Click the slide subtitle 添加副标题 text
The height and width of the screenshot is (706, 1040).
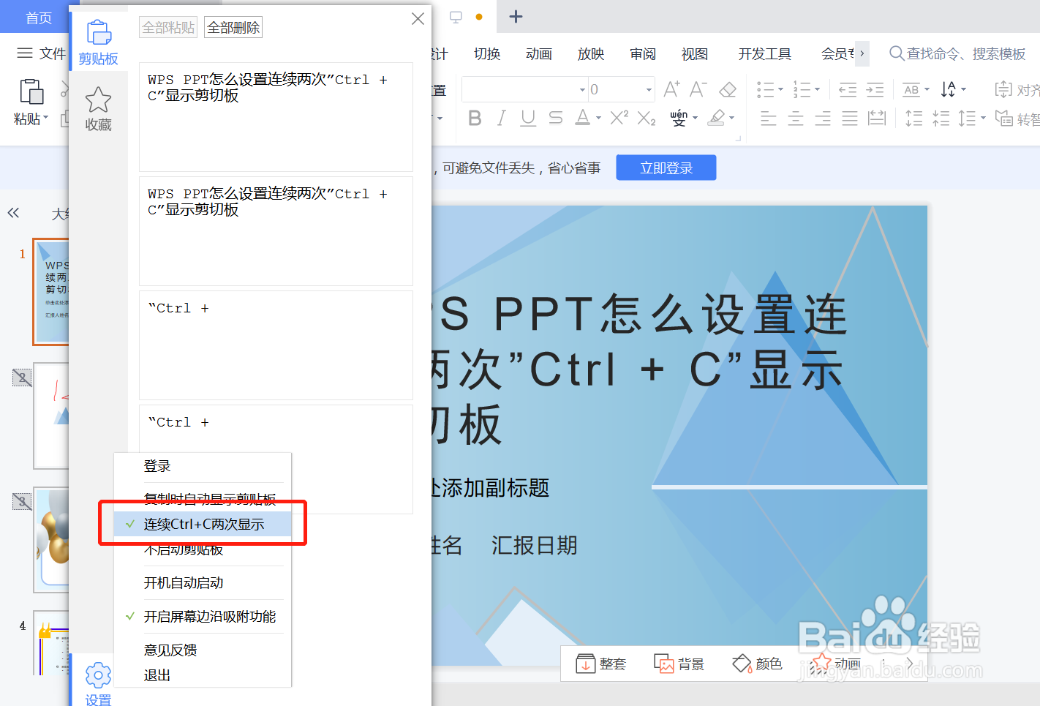(495, 488)
